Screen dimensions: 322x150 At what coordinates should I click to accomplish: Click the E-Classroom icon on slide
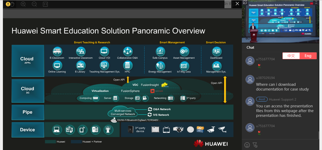(x=57, y=51)
